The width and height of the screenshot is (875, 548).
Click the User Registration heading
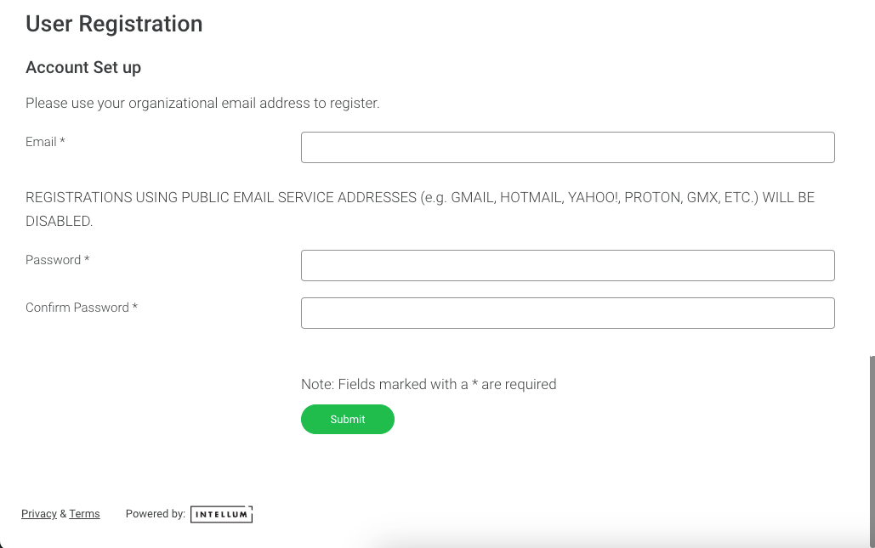coord(114,24)
